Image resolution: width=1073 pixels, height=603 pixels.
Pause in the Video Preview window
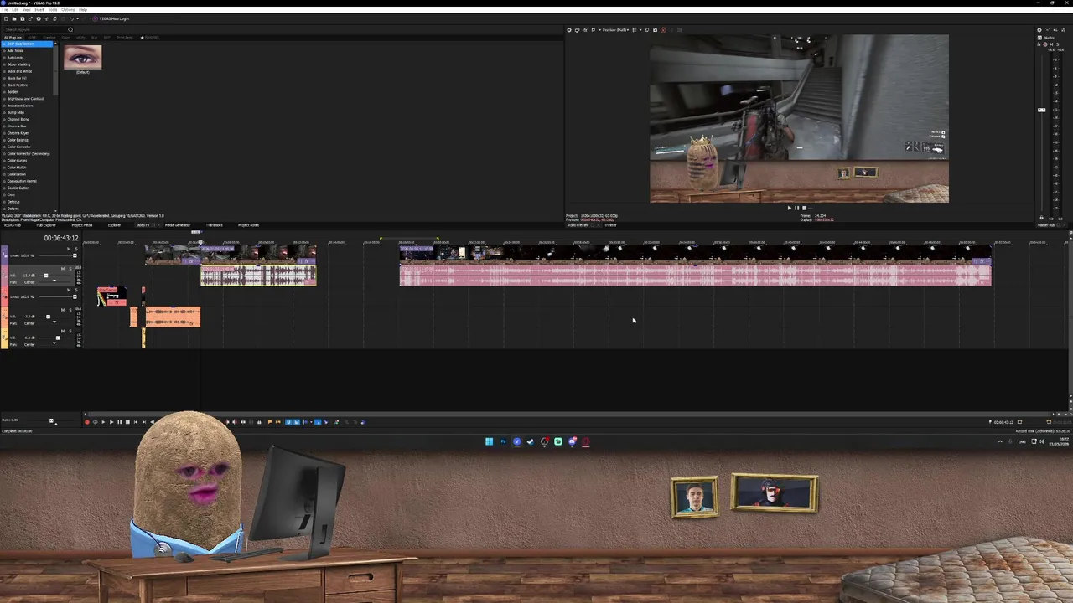tap(796, 208)
